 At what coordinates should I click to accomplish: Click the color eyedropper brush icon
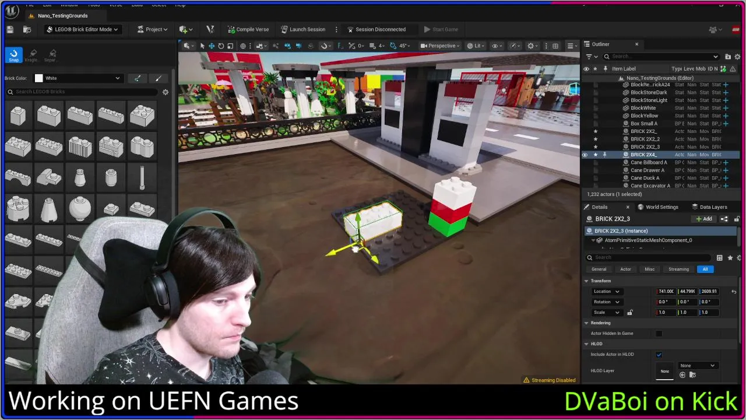point(138,78)
